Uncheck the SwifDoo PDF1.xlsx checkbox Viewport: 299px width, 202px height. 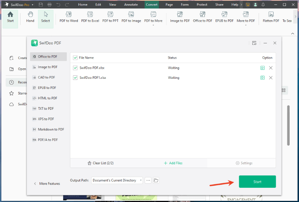[x=75, y=78]
